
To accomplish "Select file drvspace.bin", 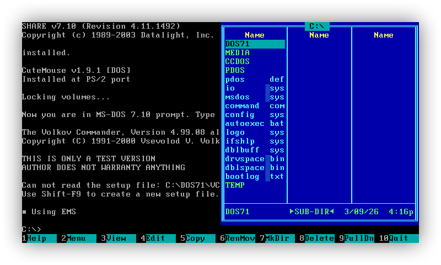I will click(x=255, y=158).
